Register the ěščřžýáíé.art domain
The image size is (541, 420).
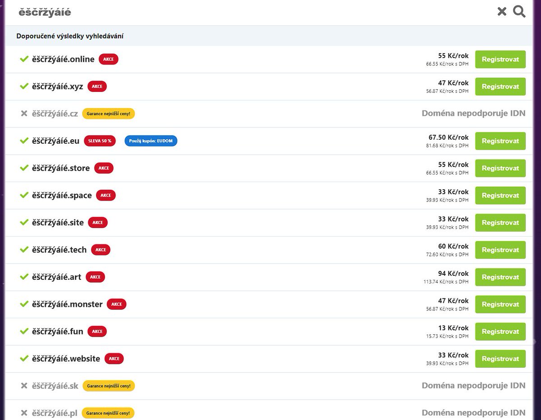[x=500, y=277]
